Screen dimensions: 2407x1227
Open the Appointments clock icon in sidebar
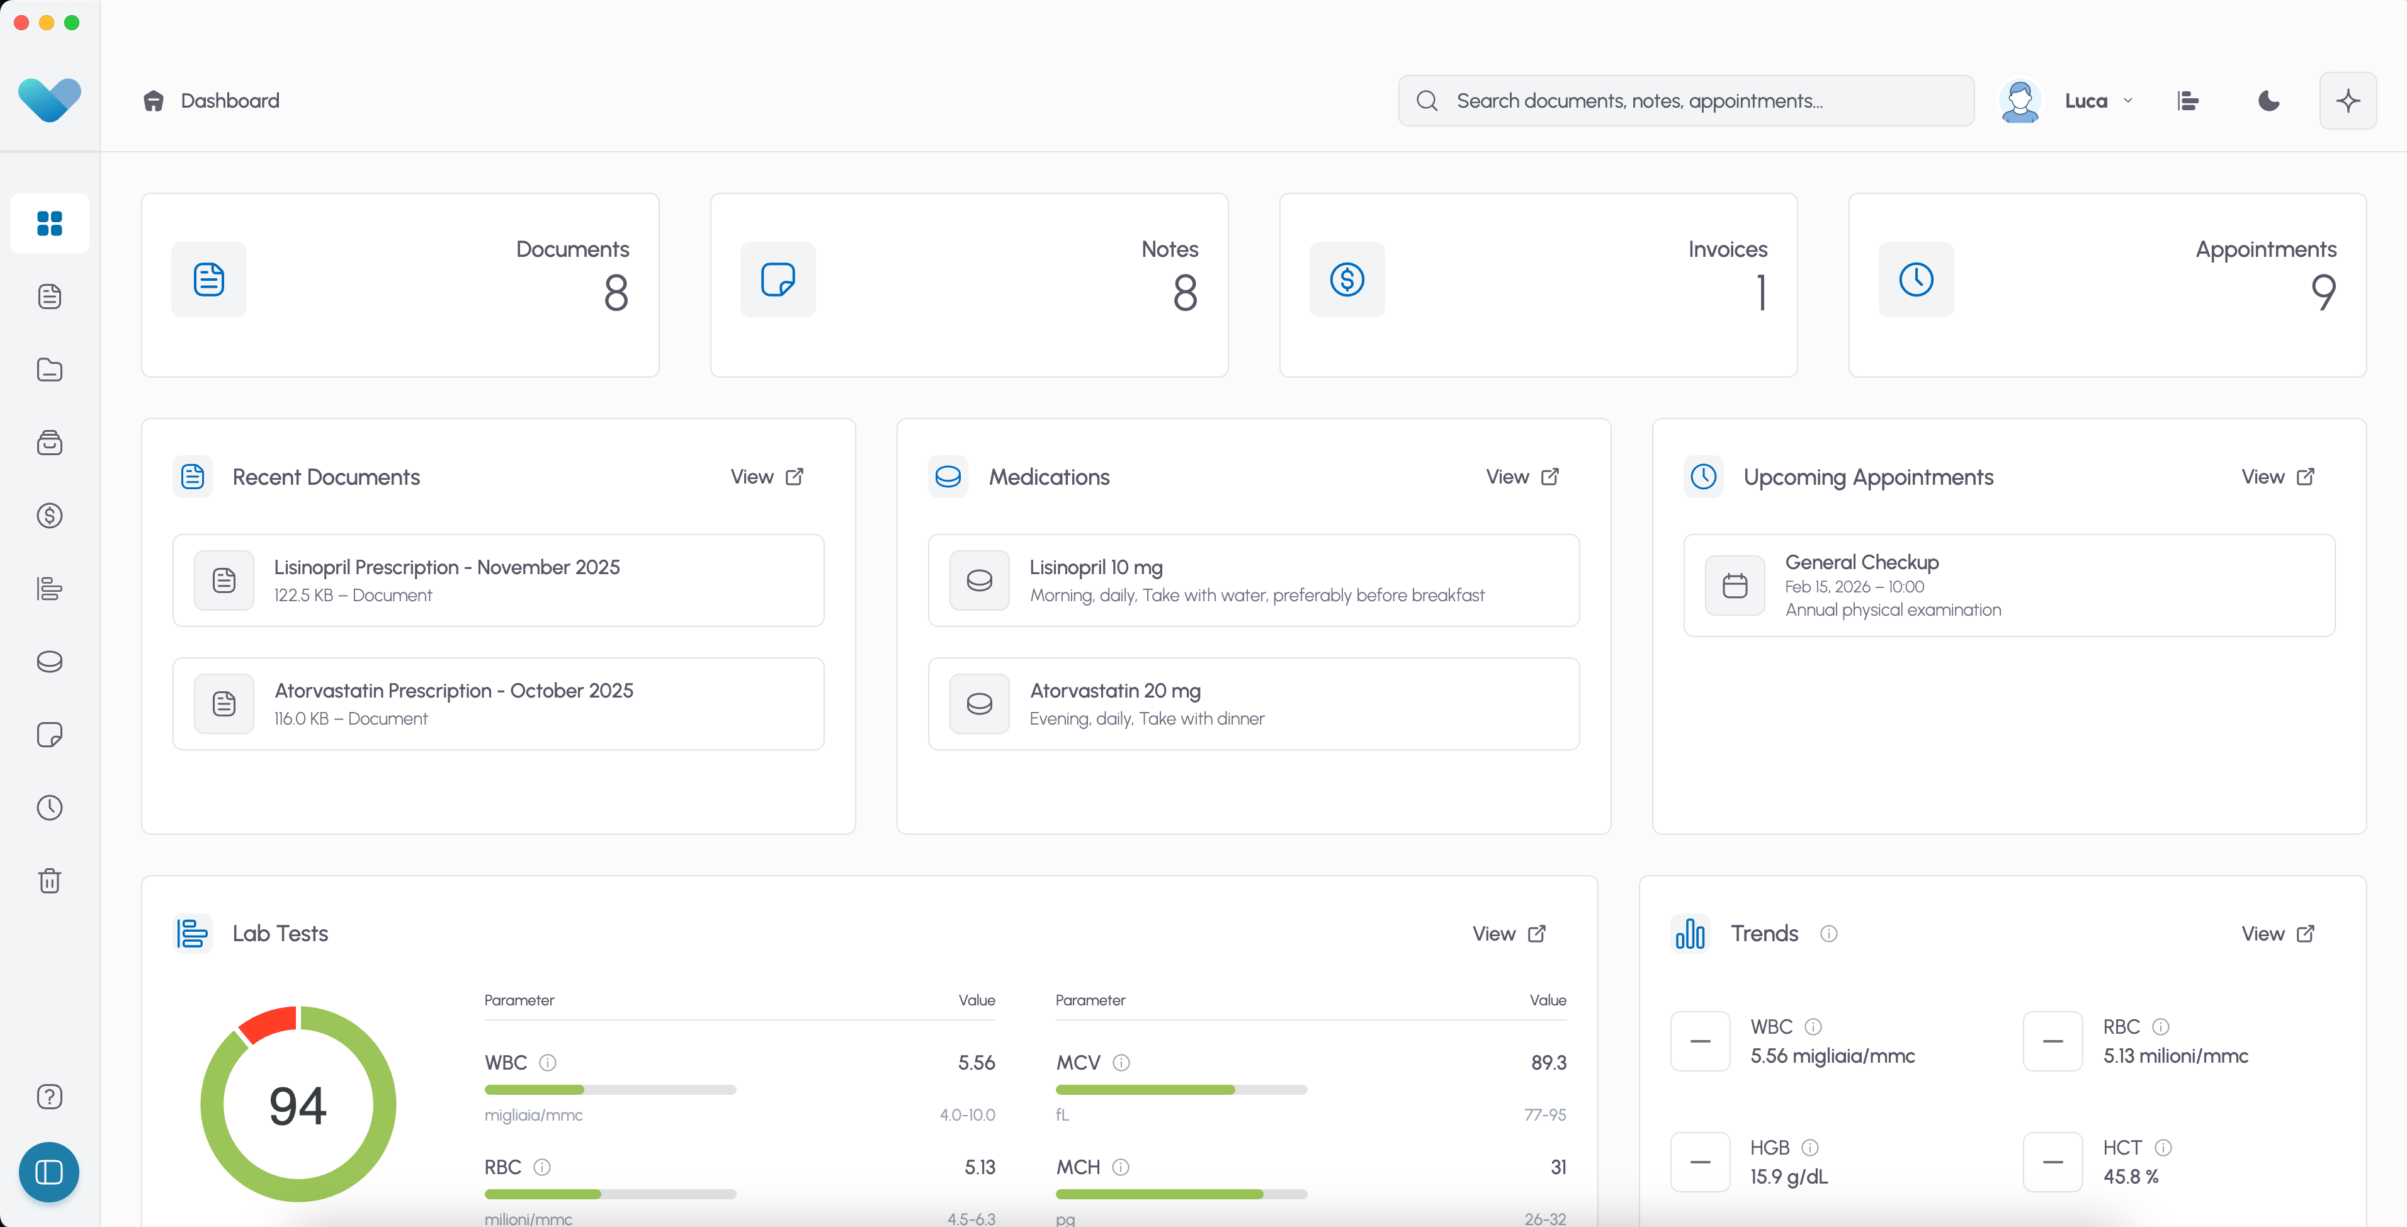click(x=50, y=808)
